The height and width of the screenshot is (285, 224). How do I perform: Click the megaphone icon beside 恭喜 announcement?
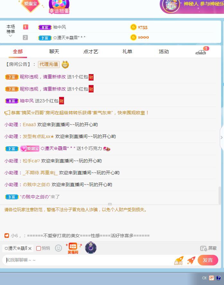[7, 113]
